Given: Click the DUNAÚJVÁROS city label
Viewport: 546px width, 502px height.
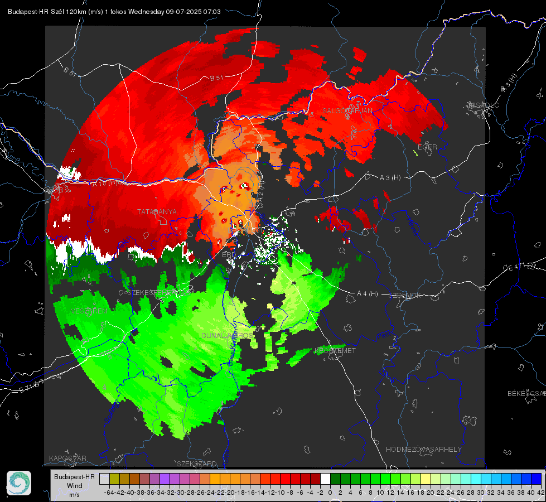Looking at the screenshot, I should [x=228, y=335].
